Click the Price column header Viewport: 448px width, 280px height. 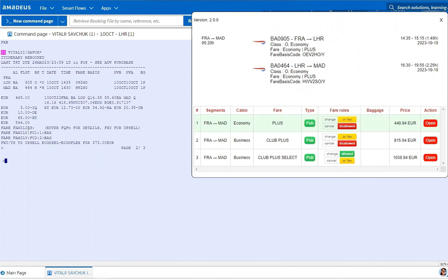(405, 110)
